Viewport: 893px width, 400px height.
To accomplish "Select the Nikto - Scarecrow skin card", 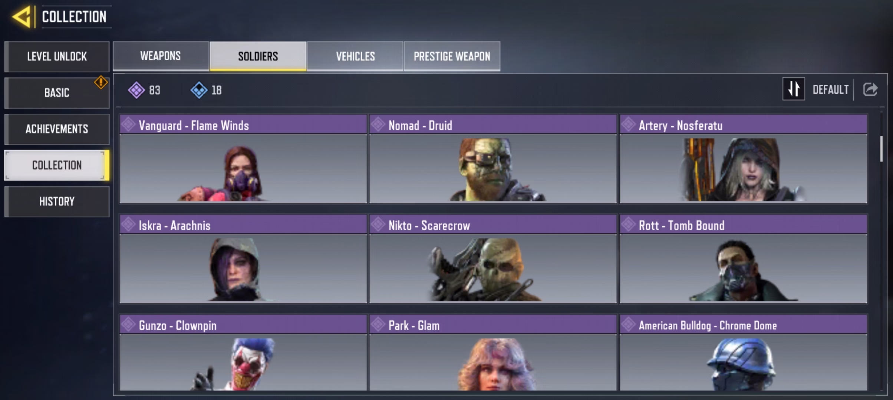I will point(493,259).
